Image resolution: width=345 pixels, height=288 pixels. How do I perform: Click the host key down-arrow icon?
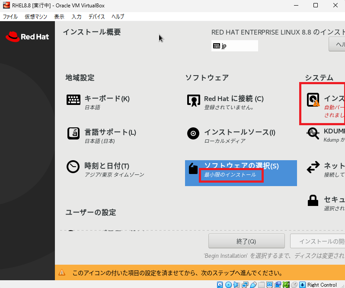click(302, 285)
